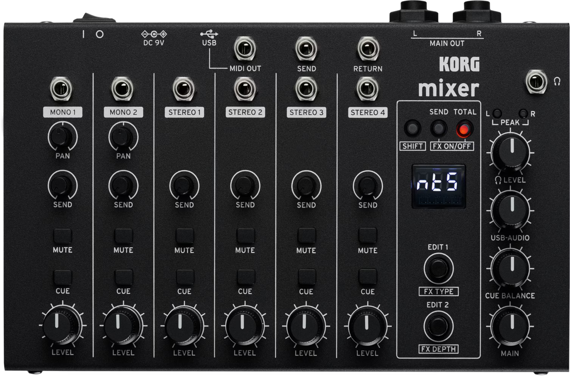Click the DC 9V polarity symbol
The width and height of the screenshot is (570, 378).
(154, 34)
